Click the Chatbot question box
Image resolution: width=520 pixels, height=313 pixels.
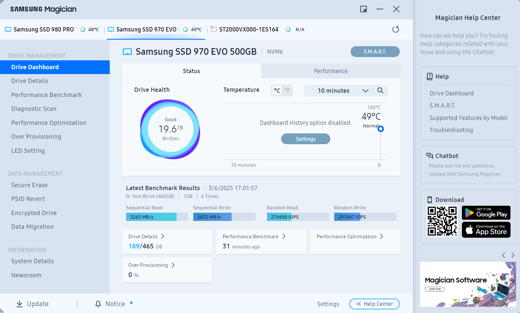pos(468,165)
